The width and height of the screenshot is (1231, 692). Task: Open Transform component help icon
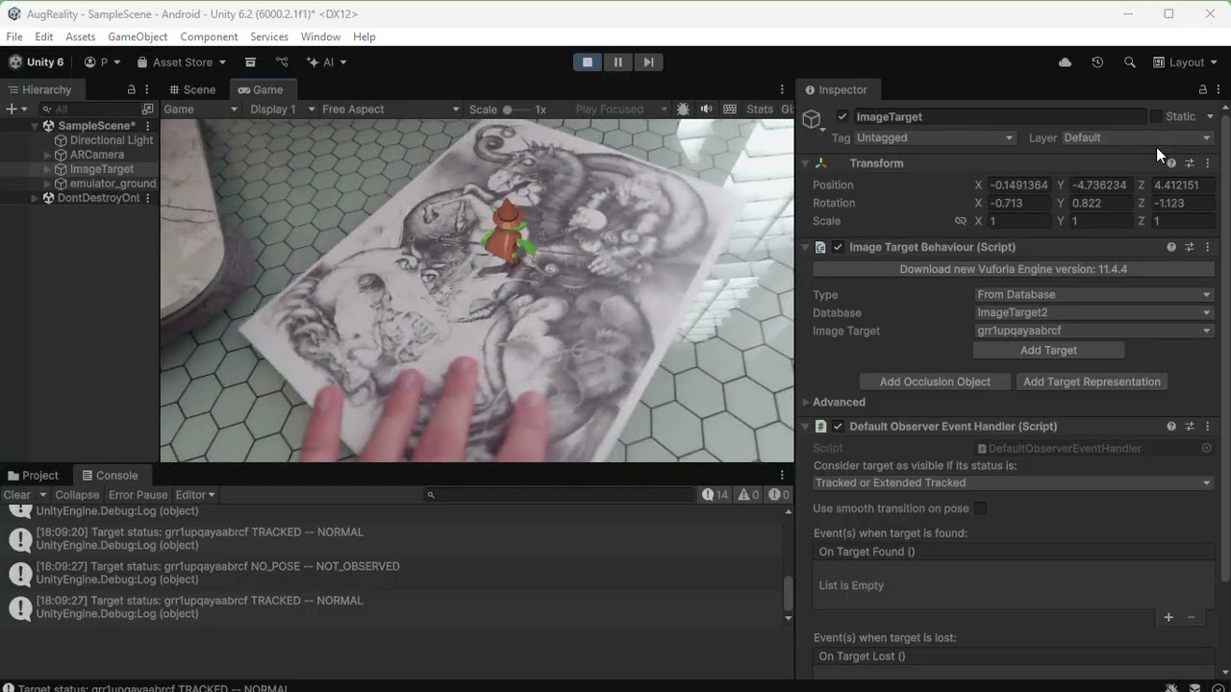1171,163
